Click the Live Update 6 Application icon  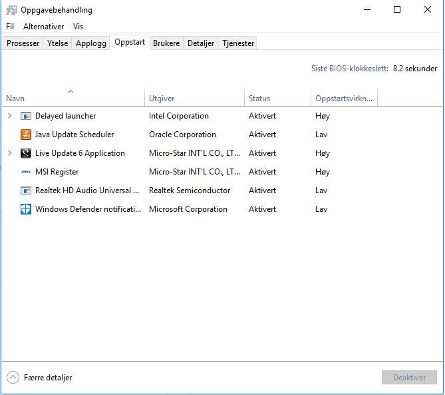click(26, 153)
